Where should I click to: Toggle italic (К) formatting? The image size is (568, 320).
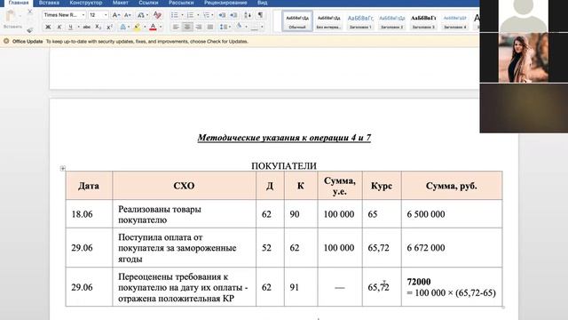pyautogui.click(x=59, y=27)
